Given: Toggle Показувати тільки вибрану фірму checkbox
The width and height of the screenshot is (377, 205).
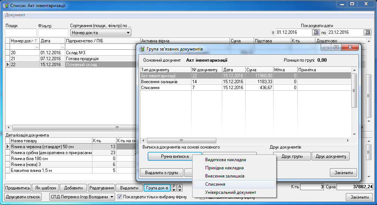Looking at the screenshot, I should click(x=120, y=197).
